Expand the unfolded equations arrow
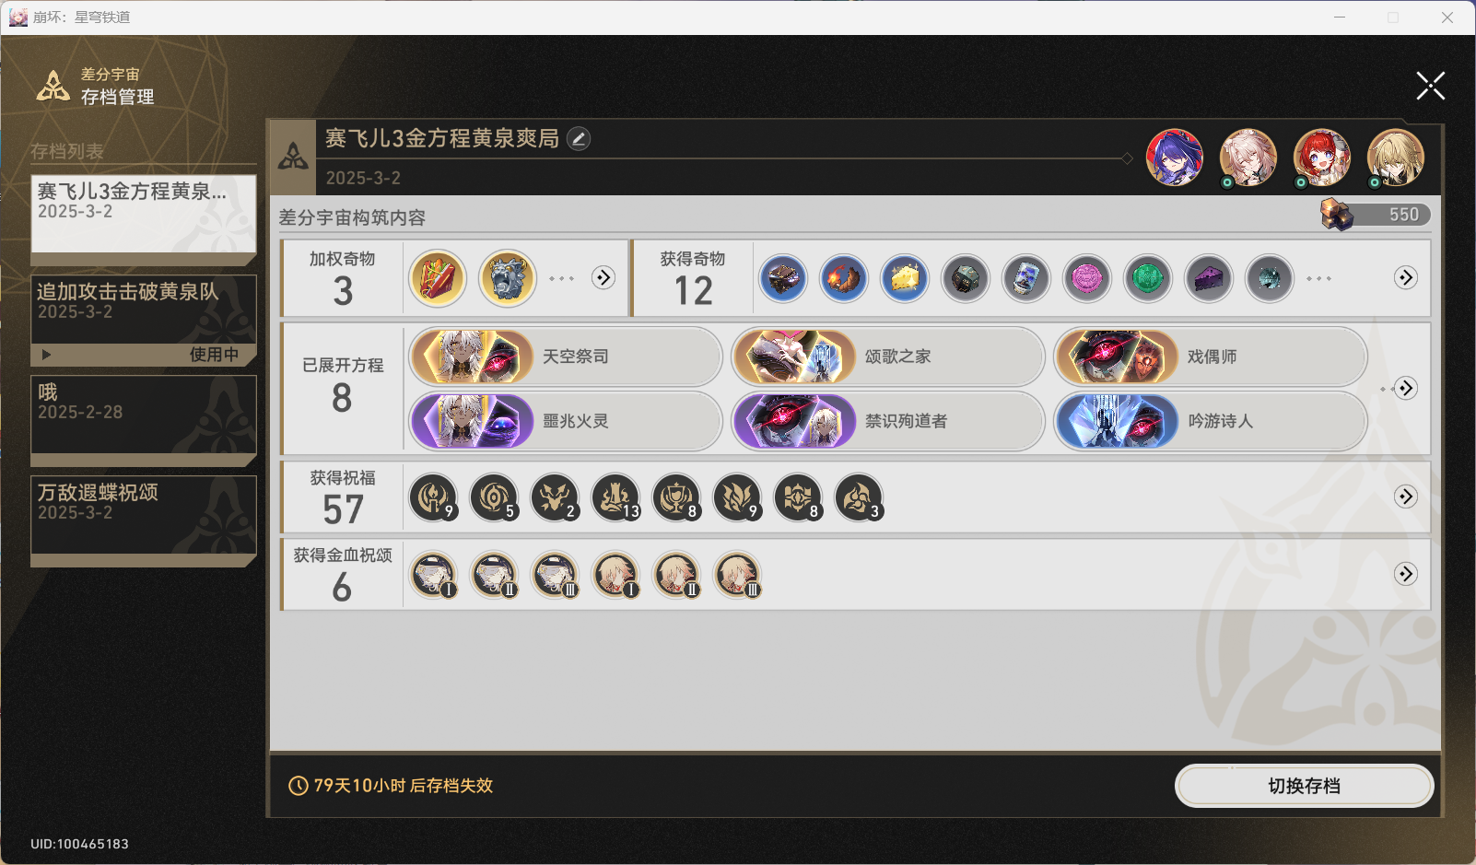The image size is (1476, 865). click(x=1405, y=388)
